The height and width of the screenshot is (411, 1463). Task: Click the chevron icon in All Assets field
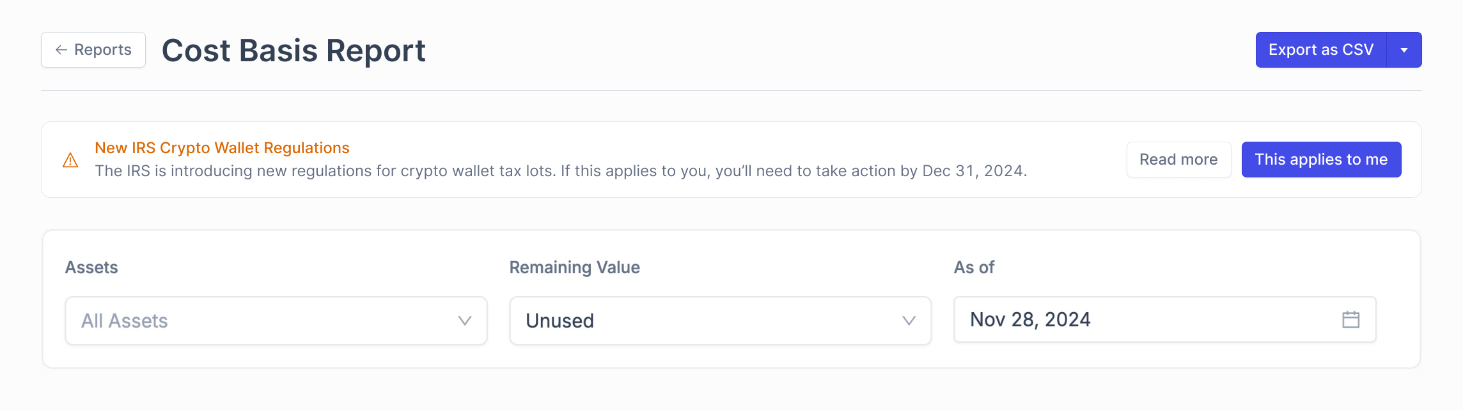coord(465,320)
